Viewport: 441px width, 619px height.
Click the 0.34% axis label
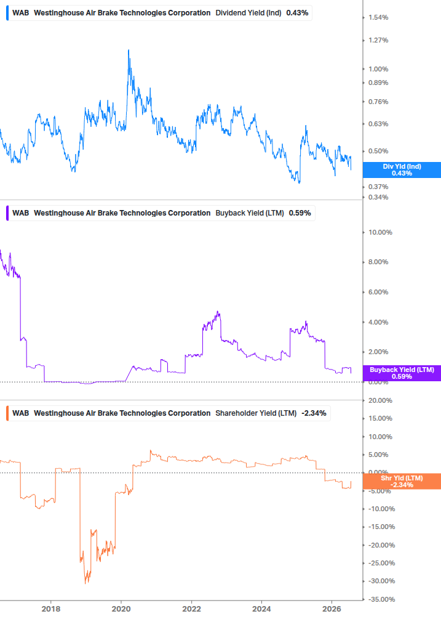pyautogui.click(x=378, y=197)
